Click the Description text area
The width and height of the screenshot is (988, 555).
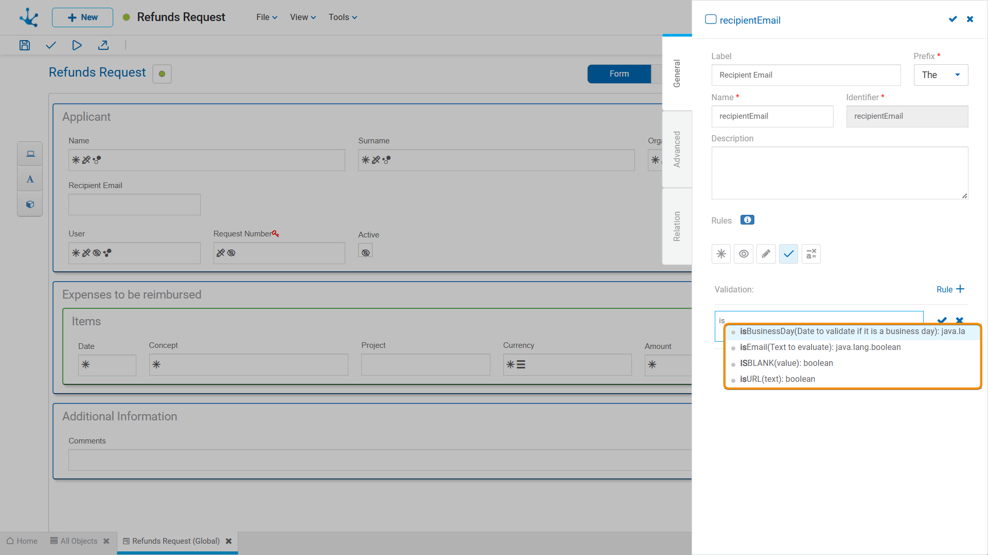coord(840,173)
